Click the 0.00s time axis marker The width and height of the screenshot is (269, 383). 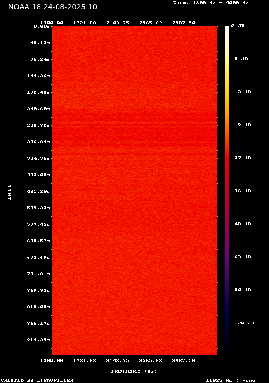[42, 26]
